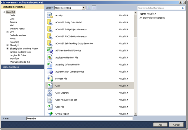Open the Online Templates section
This screenshot has height=130, width=188.
tap(22, 67)
